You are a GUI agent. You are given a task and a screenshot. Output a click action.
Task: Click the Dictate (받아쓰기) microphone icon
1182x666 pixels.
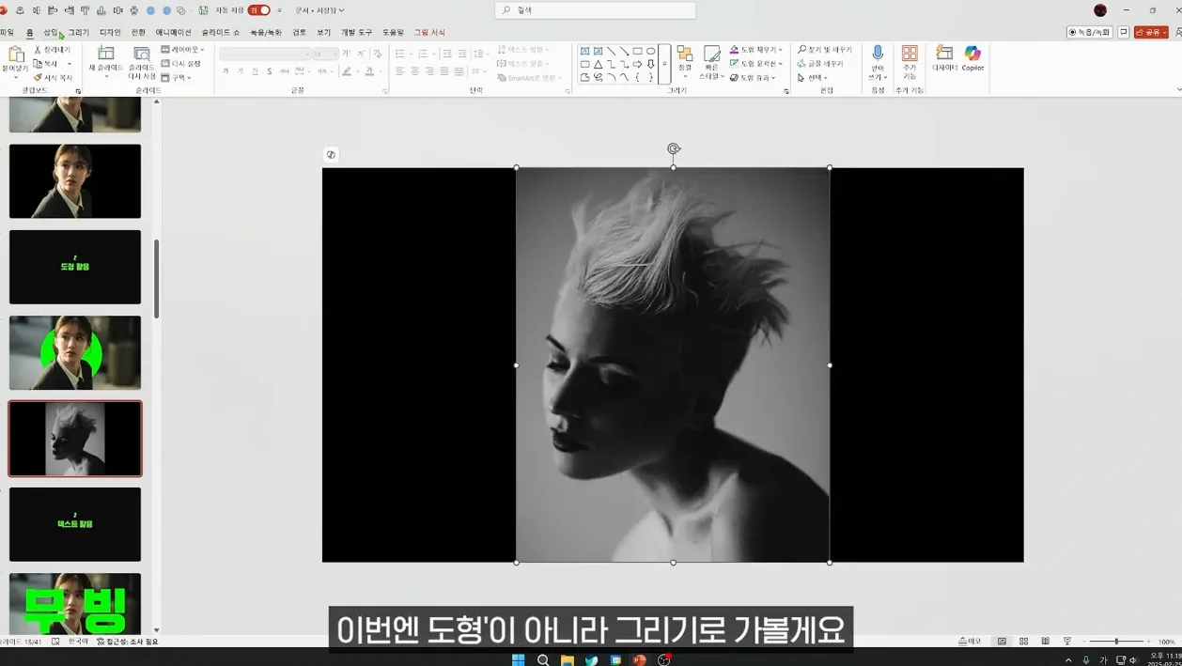click(878, 54)
